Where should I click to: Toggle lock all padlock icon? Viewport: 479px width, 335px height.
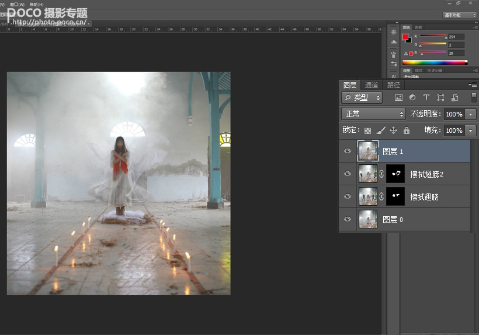point(407,131)
